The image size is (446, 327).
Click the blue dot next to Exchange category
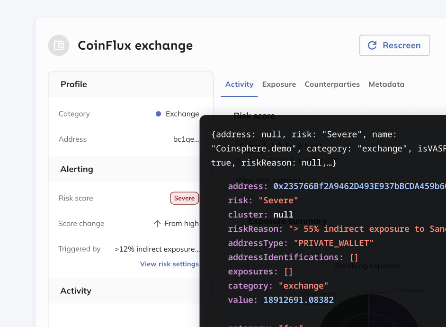[x=159, y=114]
